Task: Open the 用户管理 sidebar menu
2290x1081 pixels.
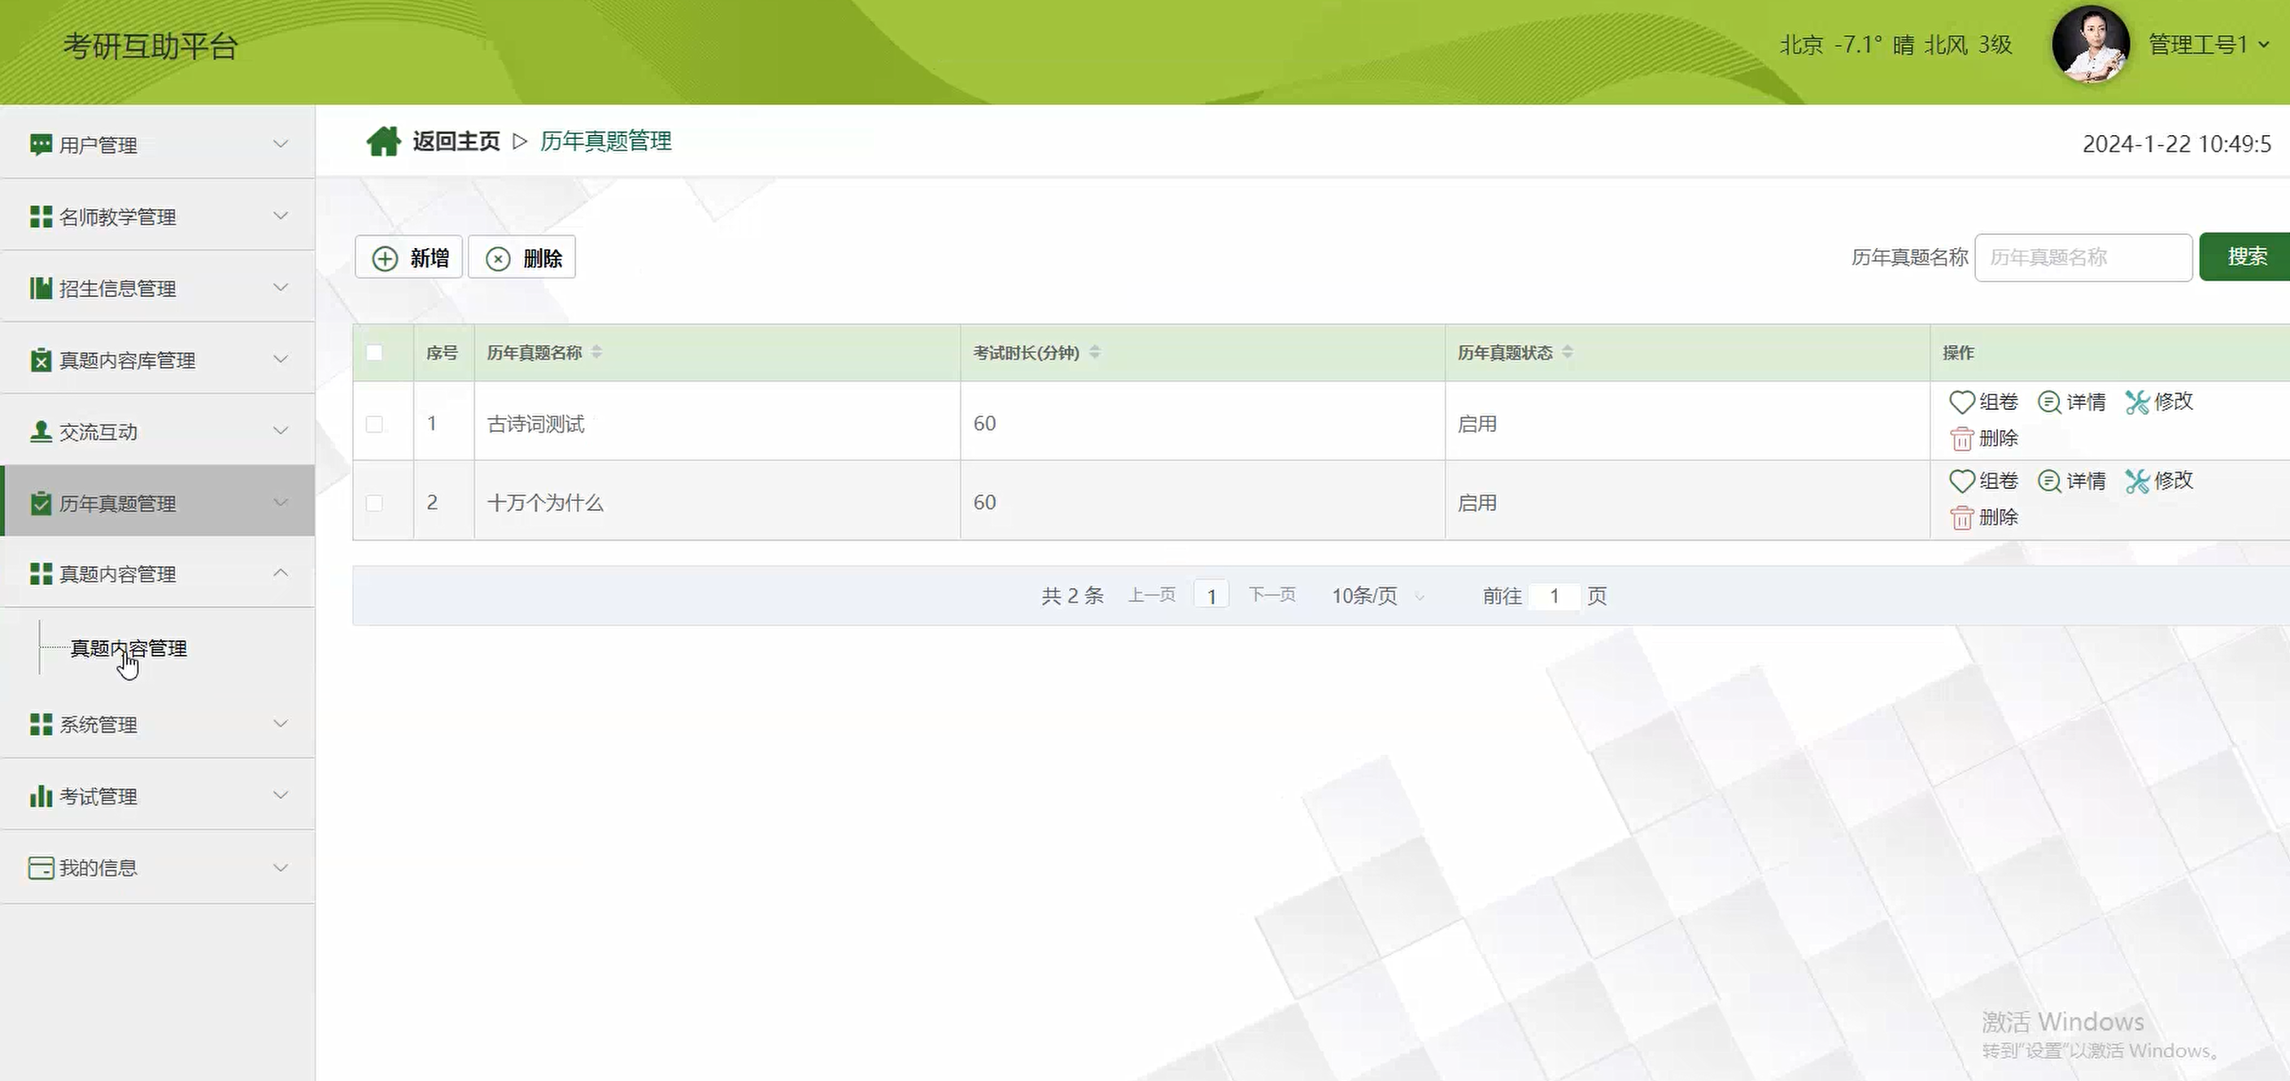Action: (157, 144)
